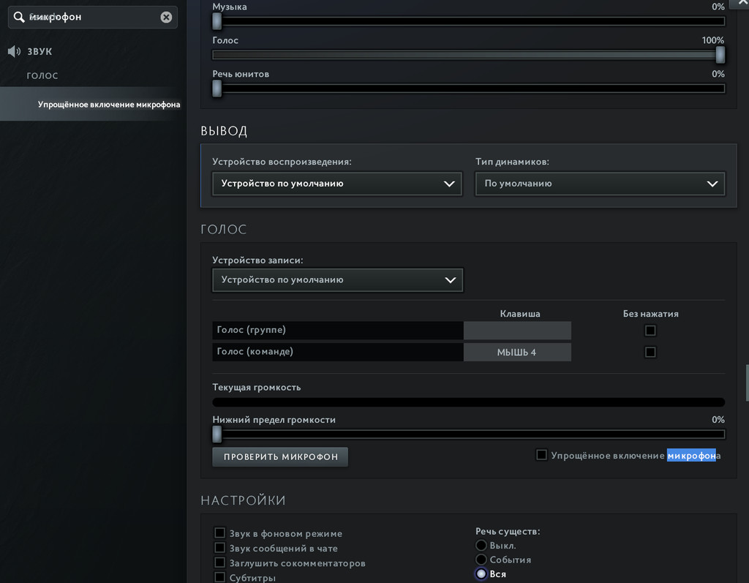
Task: Click the МЫШЬ 4 key binding
Action: click(x=517, y=352)
